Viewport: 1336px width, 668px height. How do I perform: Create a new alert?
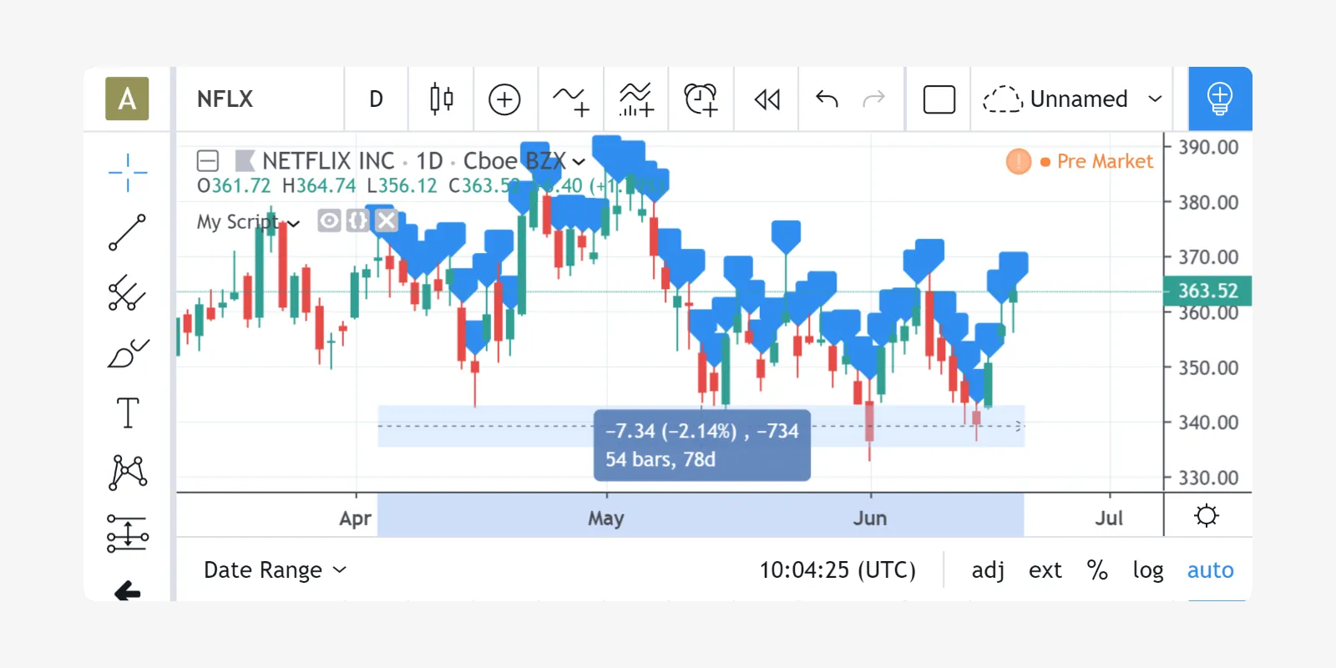701,99
